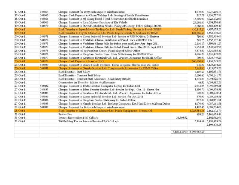Select cheque number 644864 cell
239x185 pixels.
(x=44, y=12)
